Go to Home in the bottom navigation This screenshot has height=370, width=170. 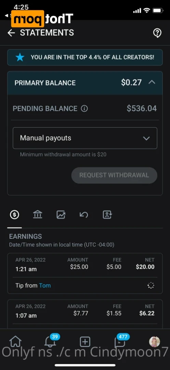(15, 341)
